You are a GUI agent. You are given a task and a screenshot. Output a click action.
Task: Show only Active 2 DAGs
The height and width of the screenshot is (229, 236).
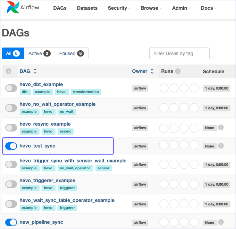click(40, 53)
